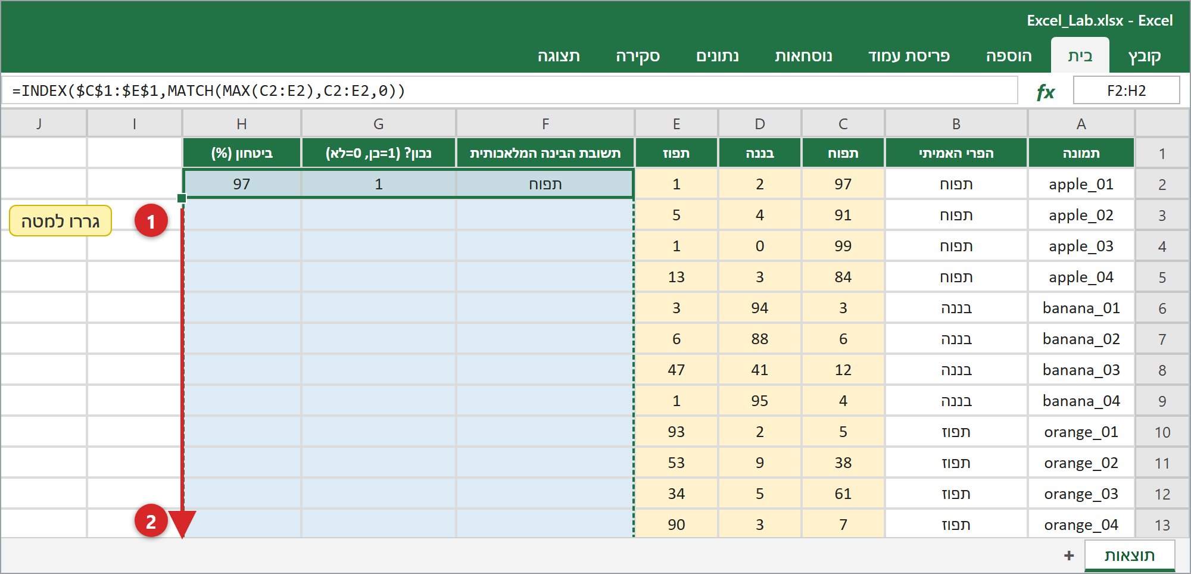1191x574 pixels.
Task: Select the תוצאות sheet tab
Action: (x=1130, y=556)
